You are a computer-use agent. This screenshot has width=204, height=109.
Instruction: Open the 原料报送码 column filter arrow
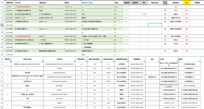(144, 61)
